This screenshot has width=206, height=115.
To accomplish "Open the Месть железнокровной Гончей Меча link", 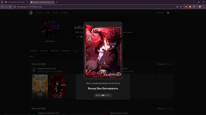I will [103, 83].
